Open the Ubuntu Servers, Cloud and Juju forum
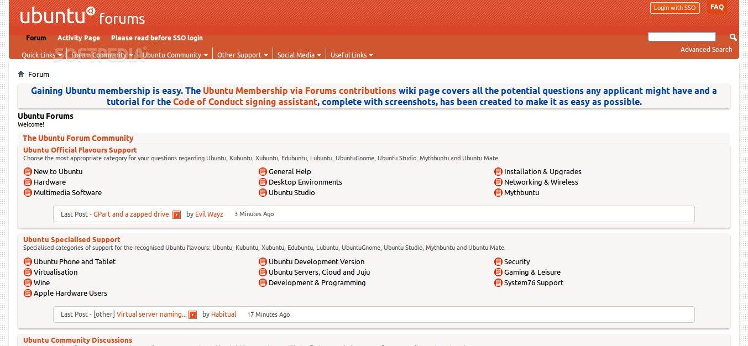The width and height of the screenshot is (748, 346). pos(320,272)
